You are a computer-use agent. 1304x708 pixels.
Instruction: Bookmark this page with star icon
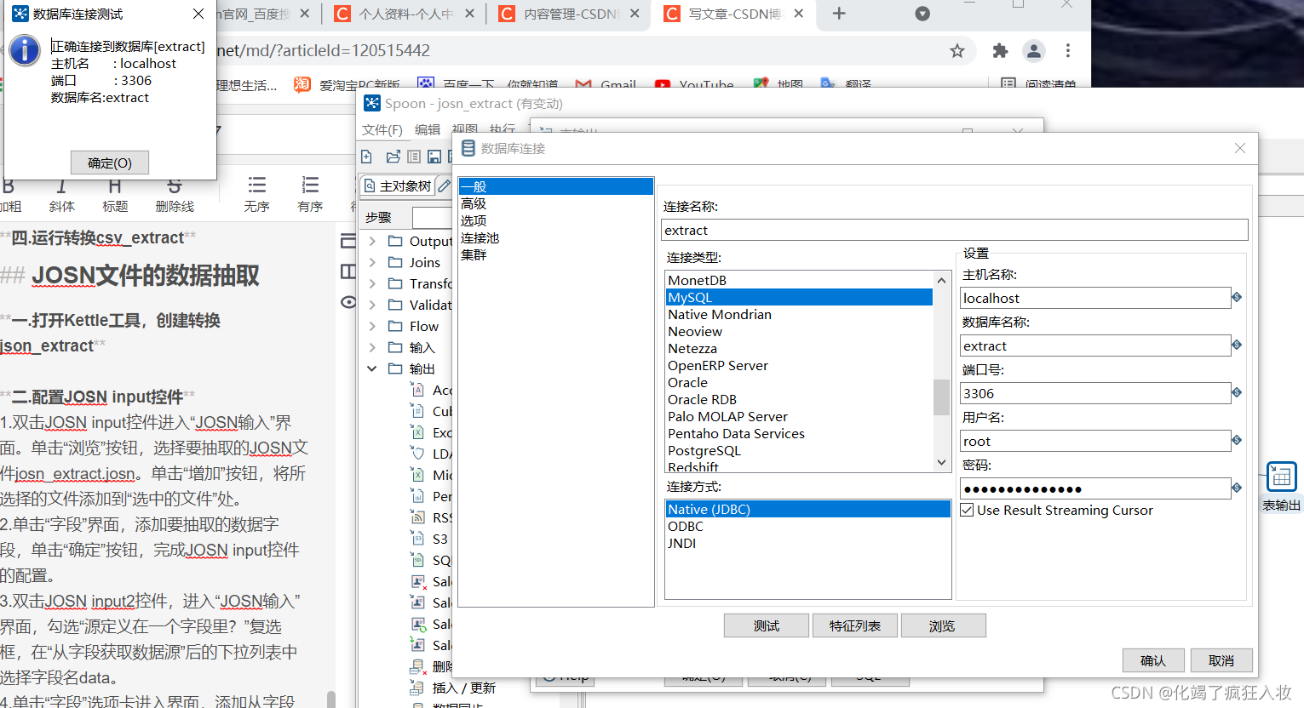click(x=957, y=51)
